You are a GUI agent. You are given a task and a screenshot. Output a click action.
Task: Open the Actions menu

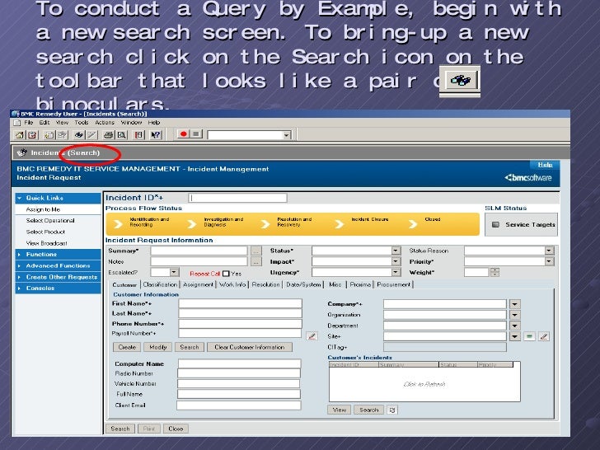click(x=105, y=123)
